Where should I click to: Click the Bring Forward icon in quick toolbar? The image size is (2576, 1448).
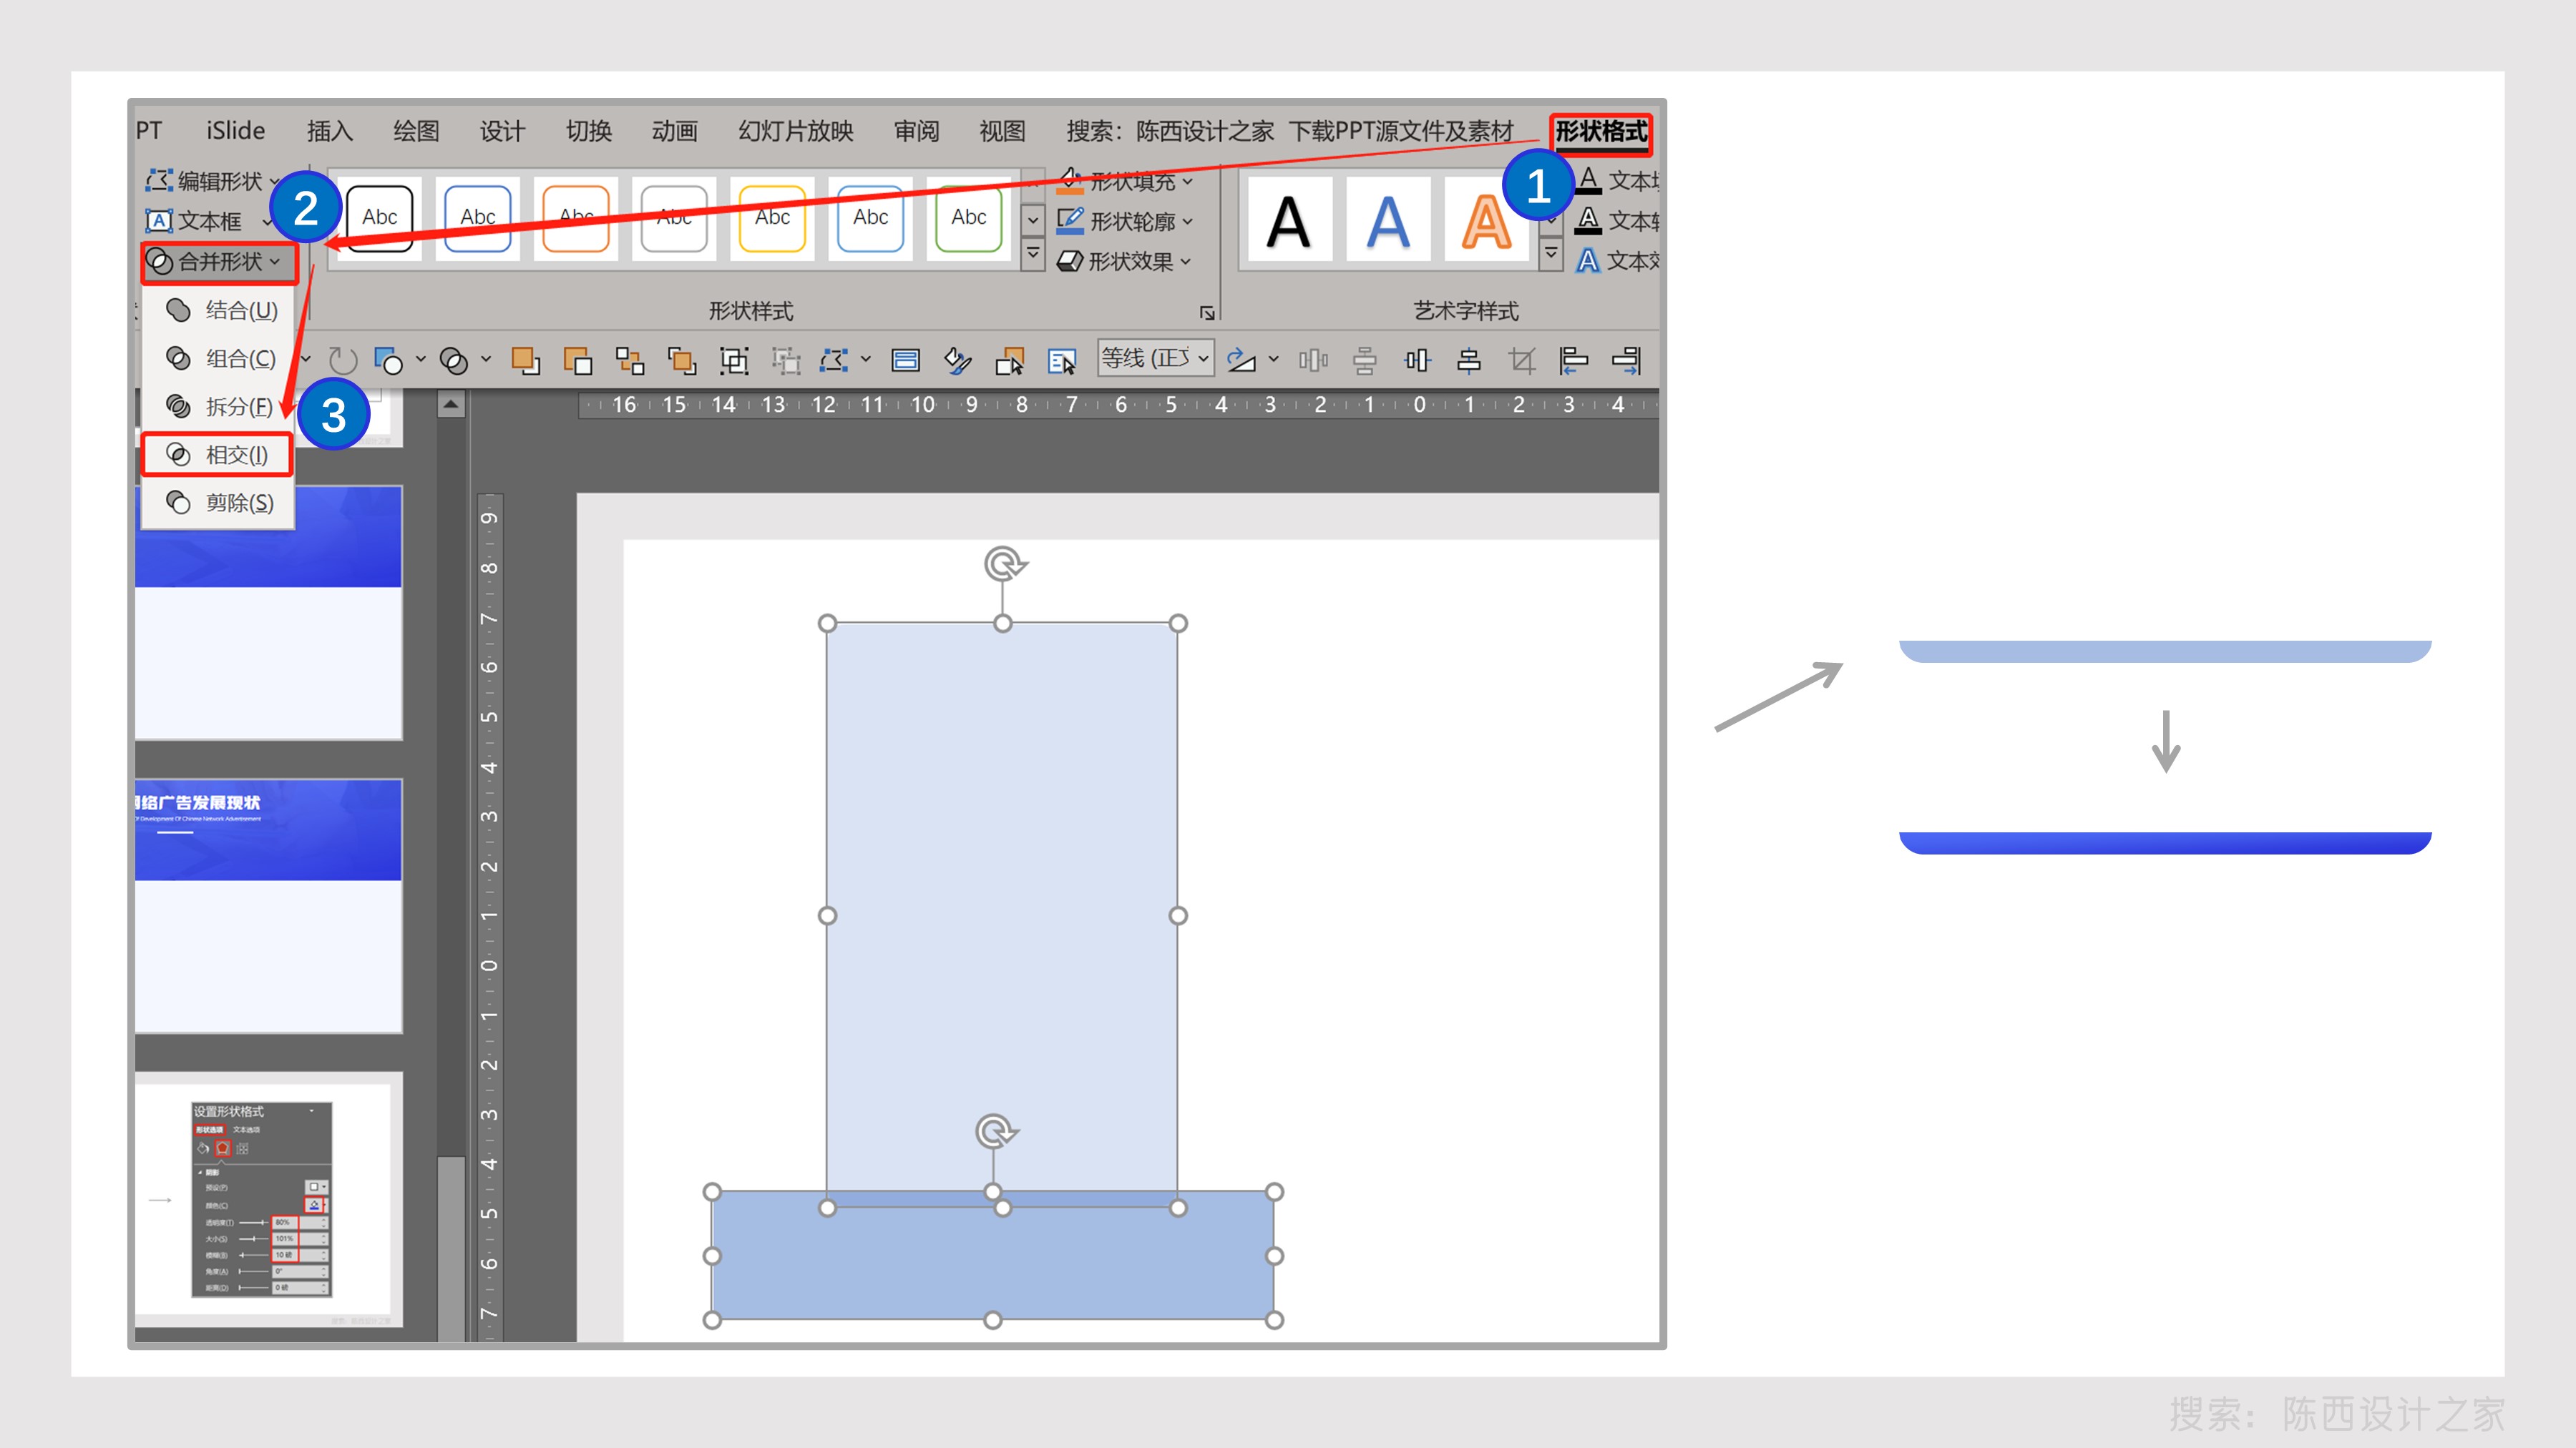click(x=525, y=360)
